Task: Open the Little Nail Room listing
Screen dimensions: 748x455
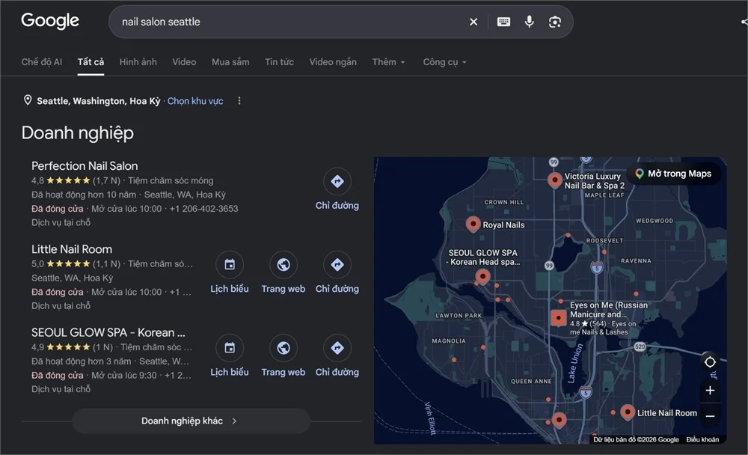Action: (x=72, y=248)
